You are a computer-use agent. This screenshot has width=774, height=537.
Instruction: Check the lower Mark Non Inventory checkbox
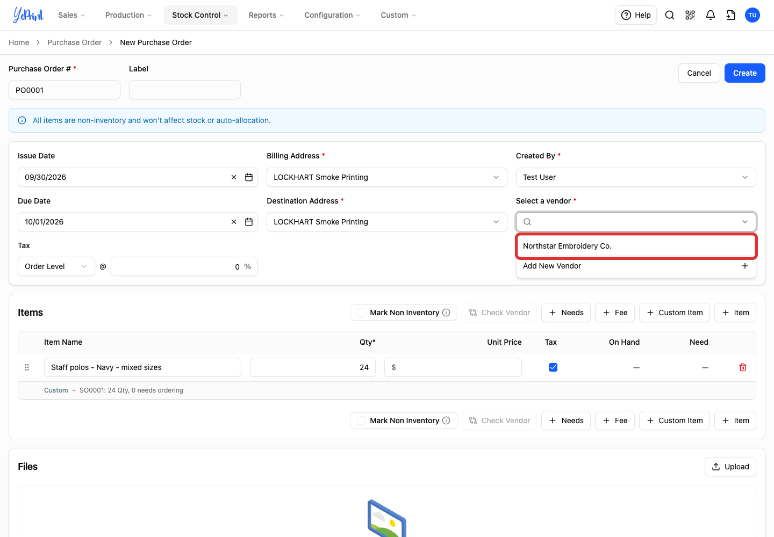(x=361, y=420)
